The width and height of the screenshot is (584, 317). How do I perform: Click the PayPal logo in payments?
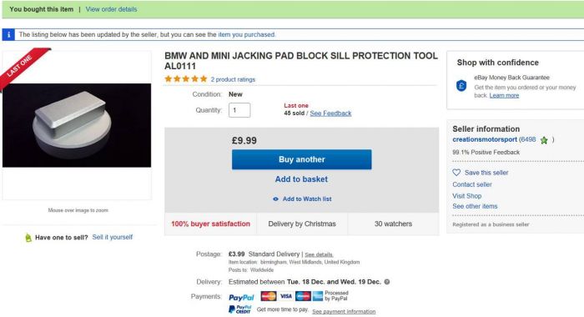(241, 297)
